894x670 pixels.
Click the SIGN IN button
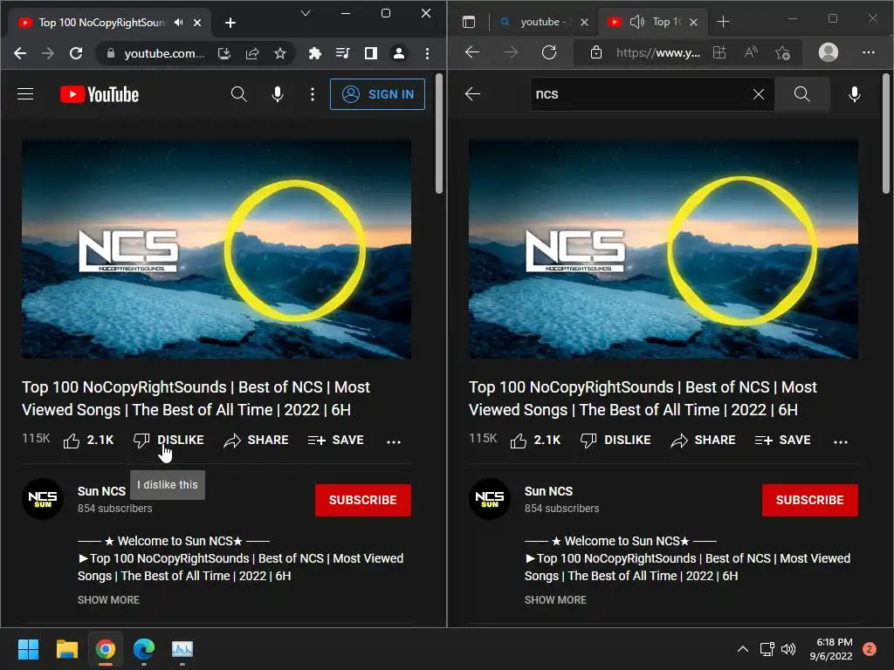point(377,94)
